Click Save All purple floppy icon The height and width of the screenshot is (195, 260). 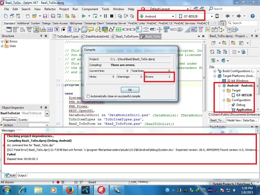(53, 16)
